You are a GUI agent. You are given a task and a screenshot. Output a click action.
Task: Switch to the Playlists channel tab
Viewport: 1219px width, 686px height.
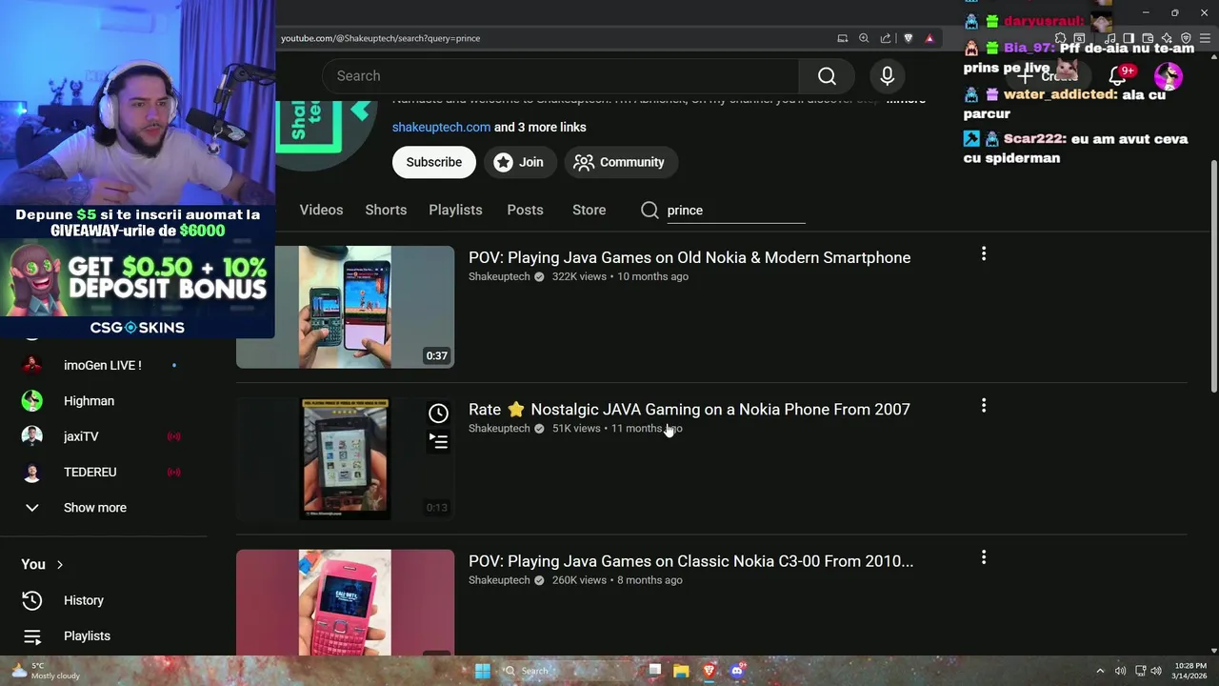pyautogui.click(x=455, y=211)
